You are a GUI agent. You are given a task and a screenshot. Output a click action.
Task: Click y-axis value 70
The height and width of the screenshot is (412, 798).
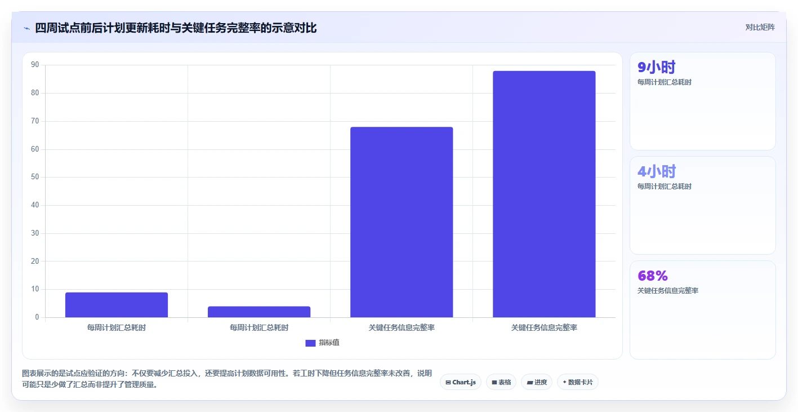pos(35,121)
